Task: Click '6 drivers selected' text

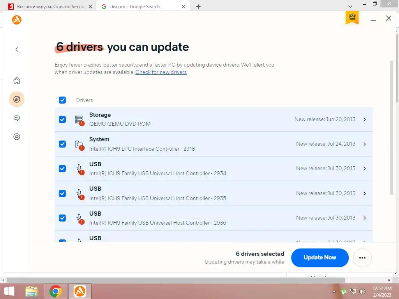Action: (260, 254)
